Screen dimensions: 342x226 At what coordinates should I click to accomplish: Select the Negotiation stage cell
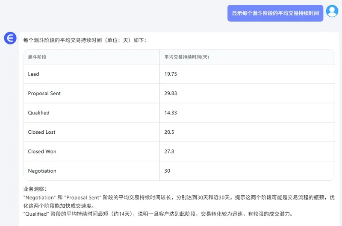42,171
